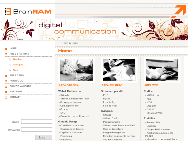Screen dimensions: 188x141
Task: Click the 'Codice:' heading
Action: tap(148, 91)
